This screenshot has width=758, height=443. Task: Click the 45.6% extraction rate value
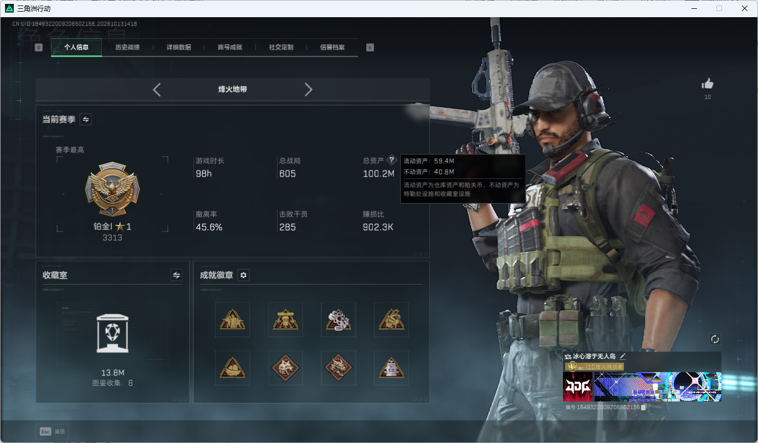[209, 228]
